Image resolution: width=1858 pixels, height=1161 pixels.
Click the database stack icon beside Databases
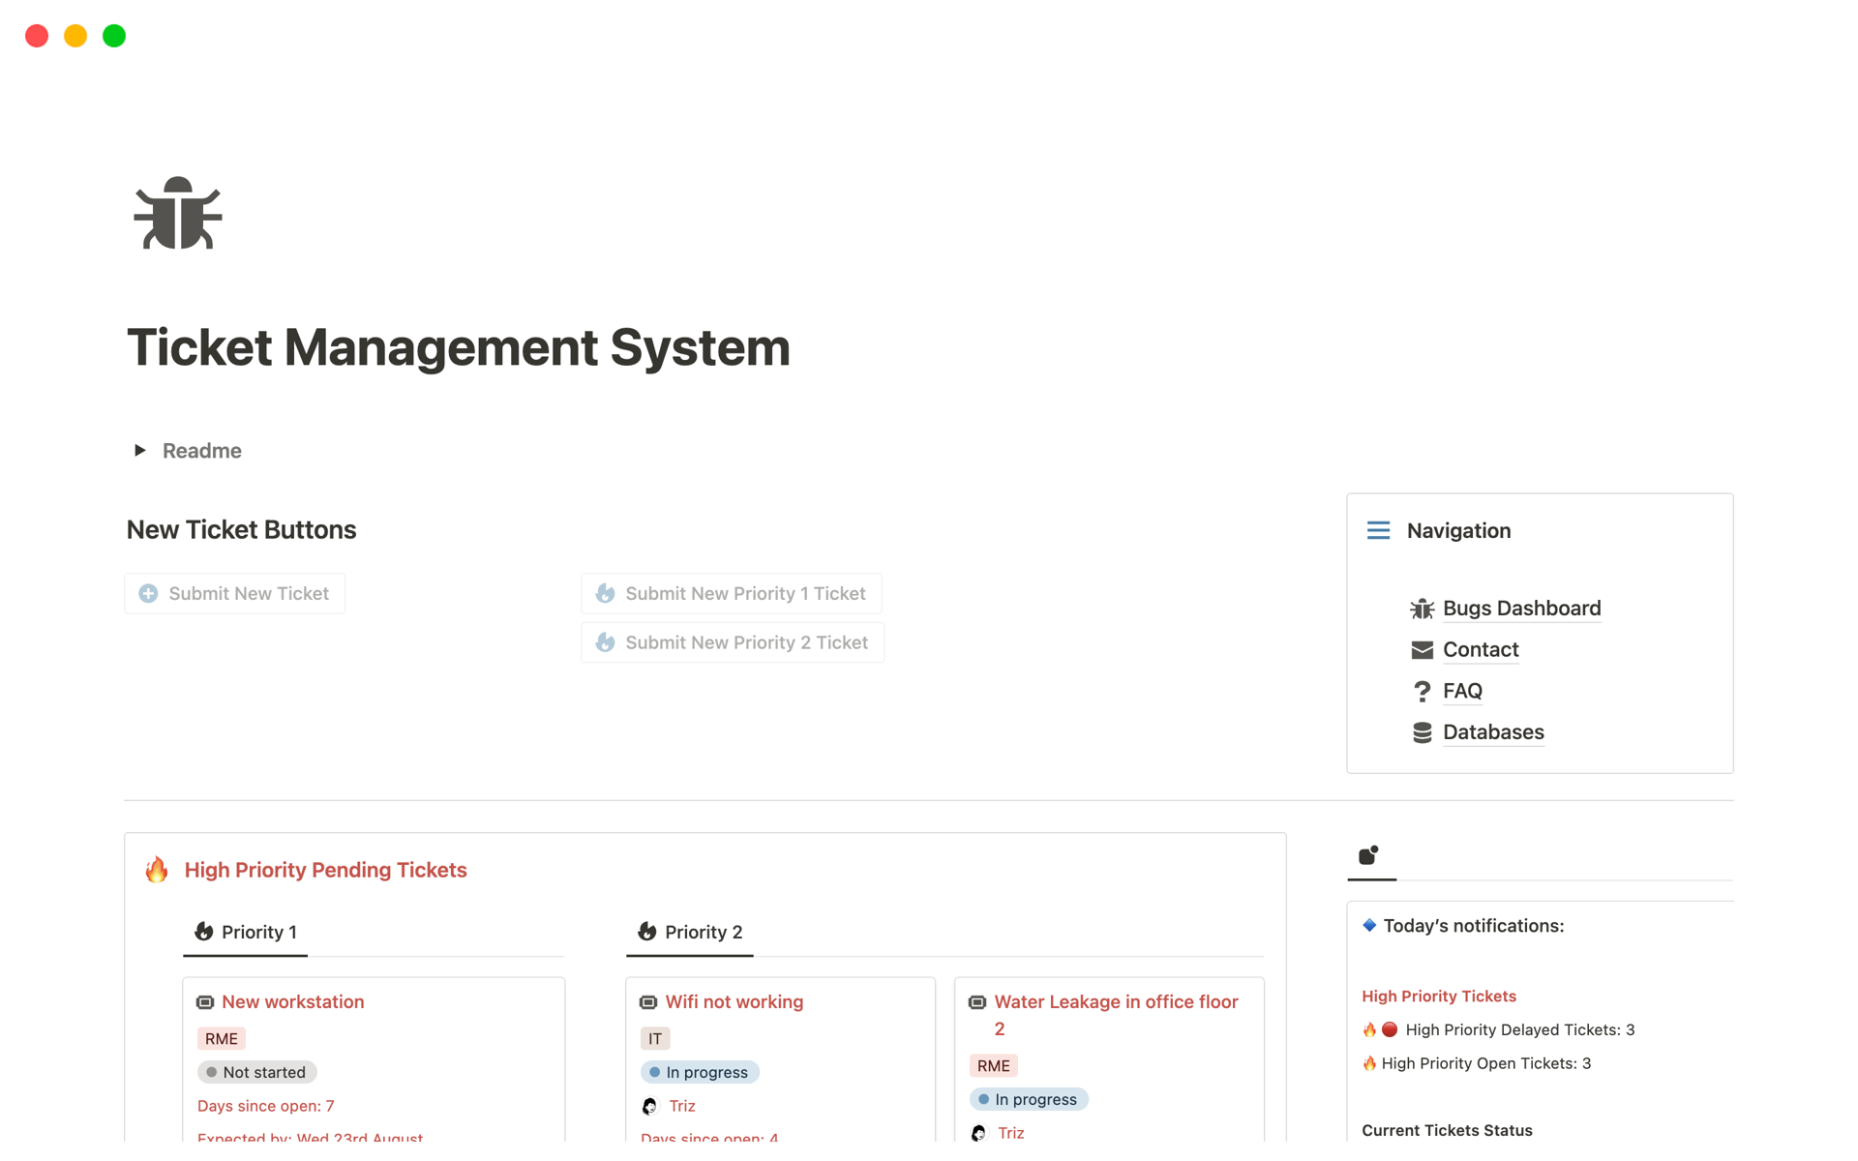1422,732
